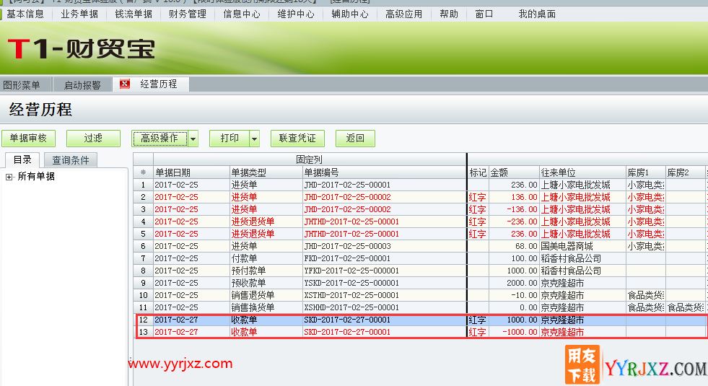708x386 pixels.
Task: Open the 打印 dropdown arrow
Action: tap(255, 139)
